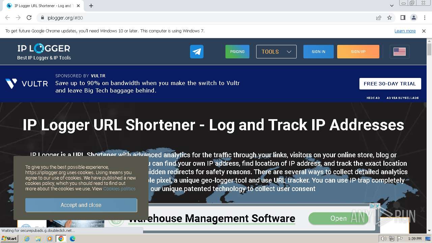This screenshot has width=432, height=243.
Task: Expand the TOOLS dropdown menu
Action: tap(276, 52)
